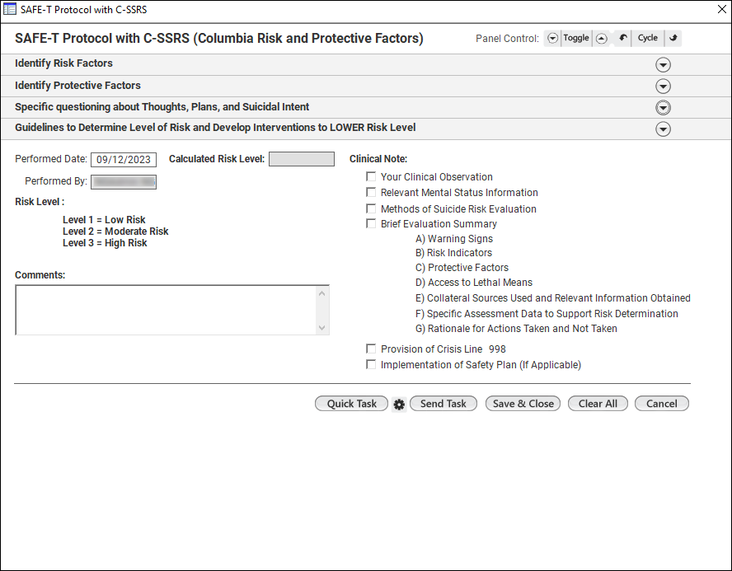Click inside the Comments text area
Screen dimensions: 732x571
(165, 310)
